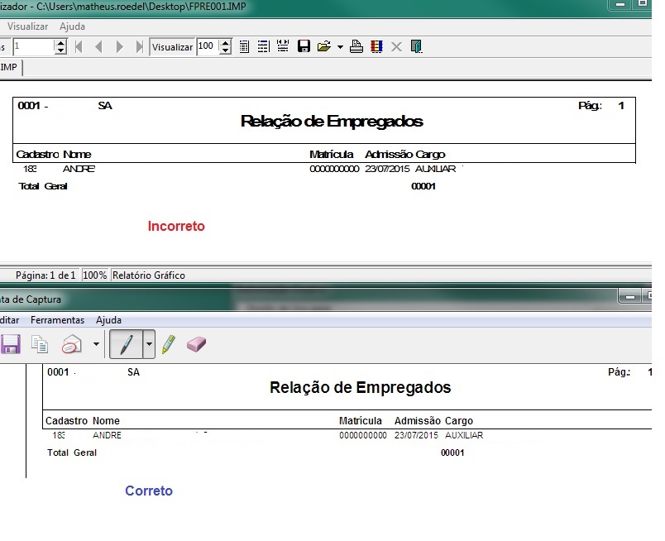Click the Visualizar zoom label button

[x=172, y=46]
